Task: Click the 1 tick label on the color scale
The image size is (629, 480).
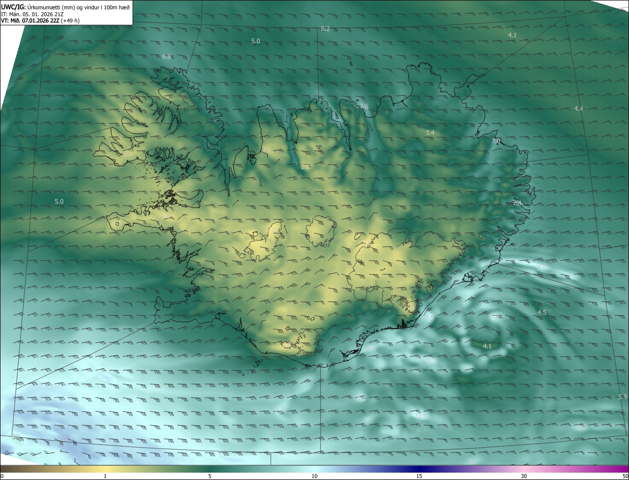Action: click(x=105, y=476)
